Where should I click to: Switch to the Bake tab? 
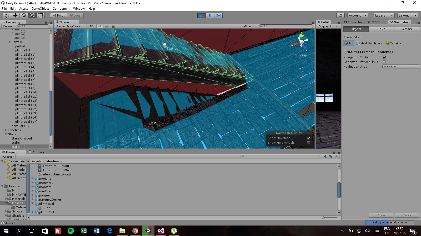pos(381,29)
